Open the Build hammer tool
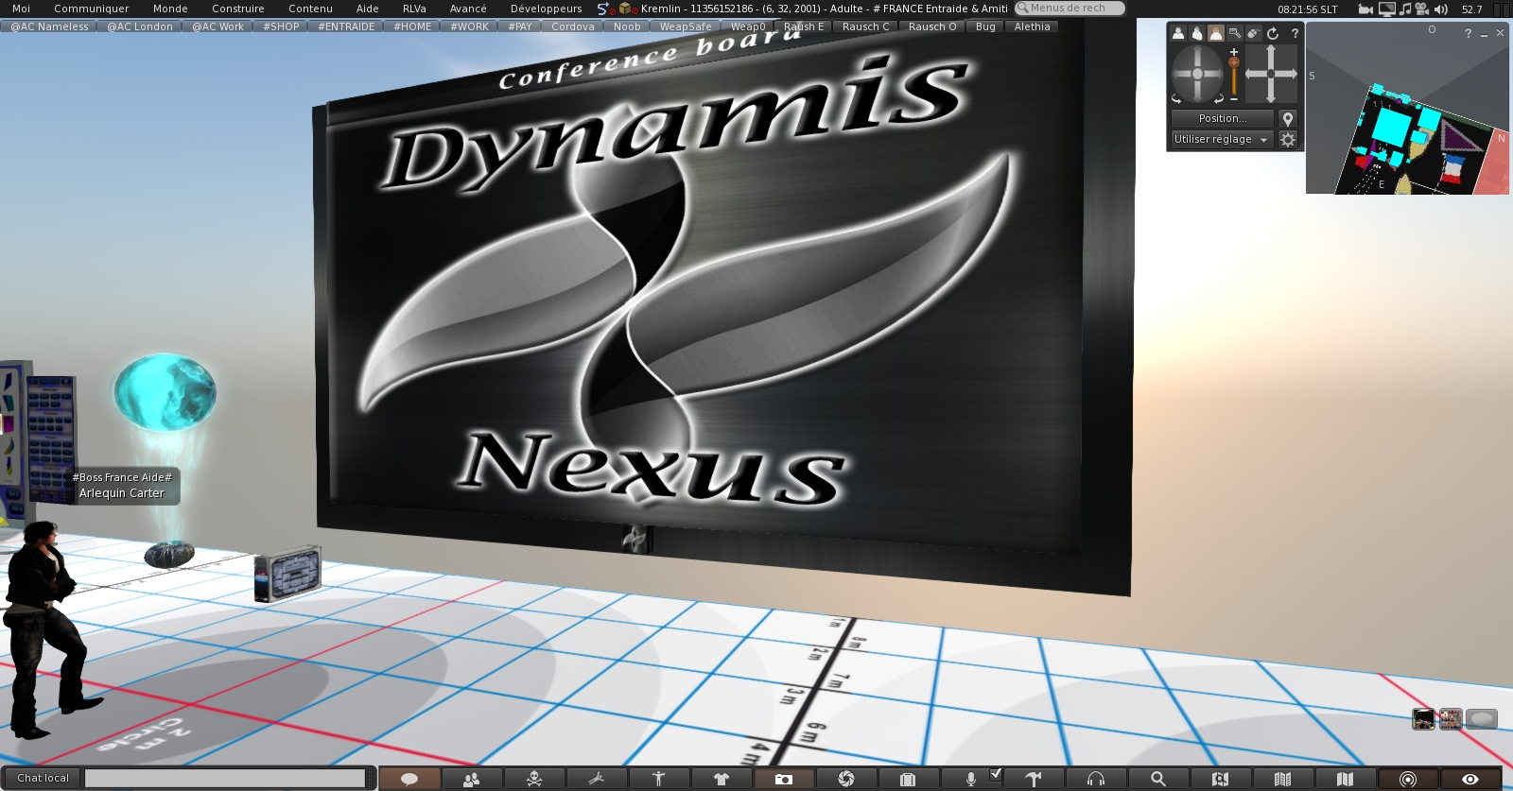This screenshot has height=791, width=1513. [x=1034, y=779]
